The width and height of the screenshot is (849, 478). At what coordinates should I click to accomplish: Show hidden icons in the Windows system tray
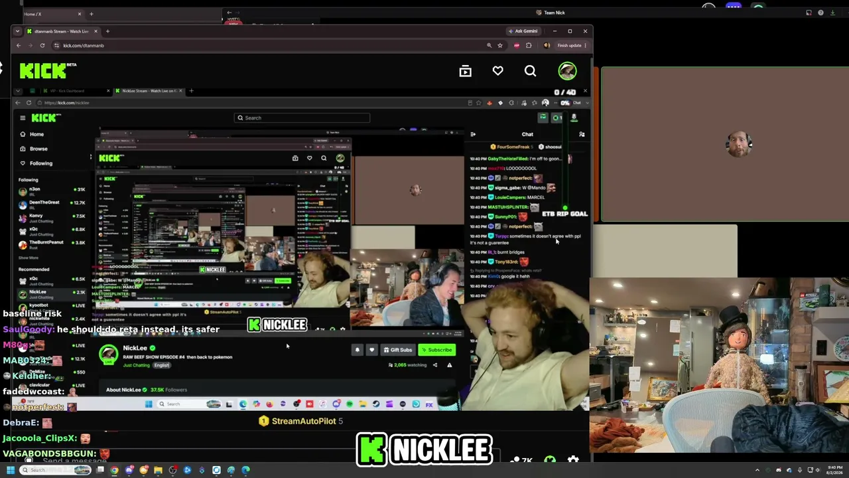pos(757,470)
